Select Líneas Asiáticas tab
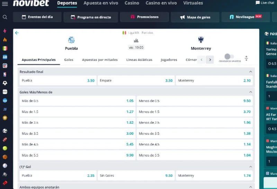 (139, 60)
